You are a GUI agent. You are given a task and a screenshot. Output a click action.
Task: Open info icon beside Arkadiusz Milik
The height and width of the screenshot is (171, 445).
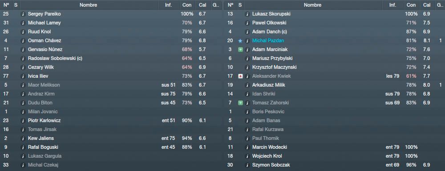click(247, 85)
